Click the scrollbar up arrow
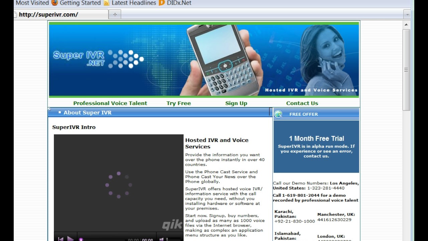 pos(406,24)
